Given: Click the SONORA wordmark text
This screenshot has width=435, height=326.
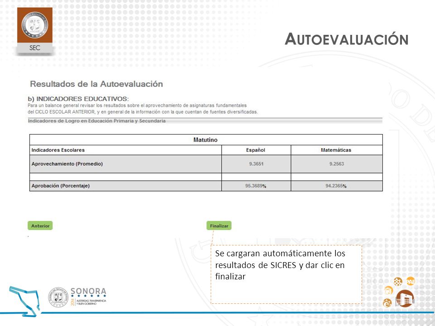Looking at the screenshot, I should click(x=88, y=291).
